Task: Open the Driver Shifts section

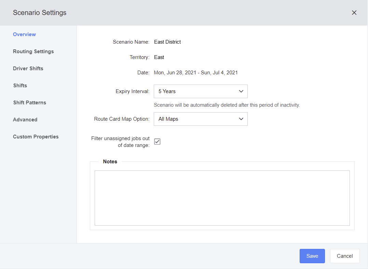Action: point(28,69)
